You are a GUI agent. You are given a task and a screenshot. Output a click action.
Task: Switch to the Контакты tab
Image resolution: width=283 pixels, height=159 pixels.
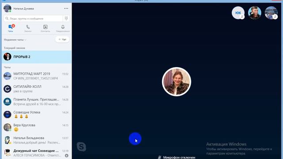pos(45,28)
